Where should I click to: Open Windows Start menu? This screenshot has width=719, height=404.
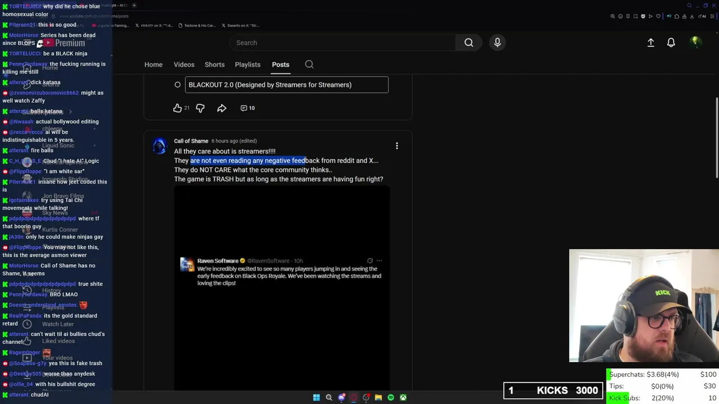pos(316,397)
